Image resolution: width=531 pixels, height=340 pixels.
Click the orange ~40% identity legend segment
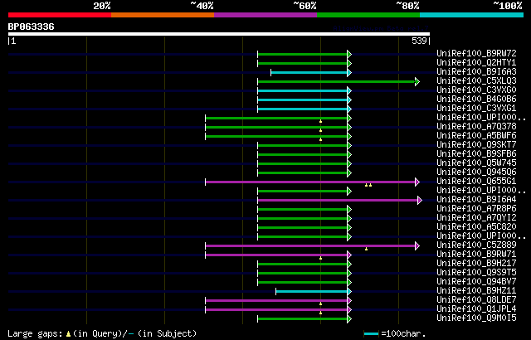point(163,15)
